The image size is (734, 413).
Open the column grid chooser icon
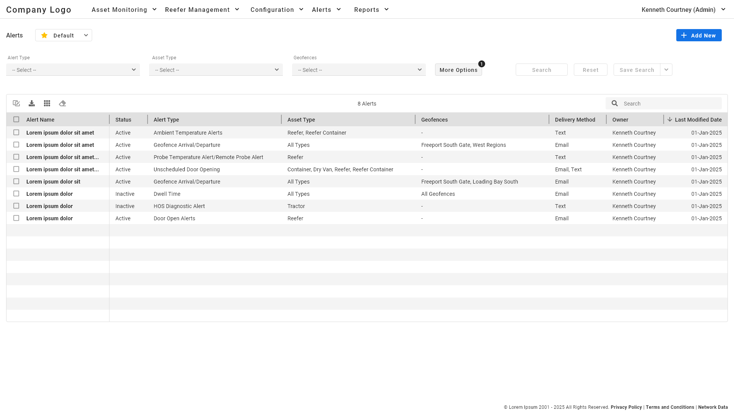coord(47,103)
